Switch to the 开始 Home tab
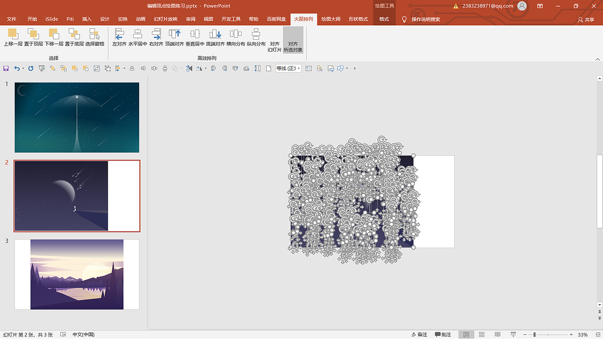This screenshot has width=603, height=339. point(32,19)
